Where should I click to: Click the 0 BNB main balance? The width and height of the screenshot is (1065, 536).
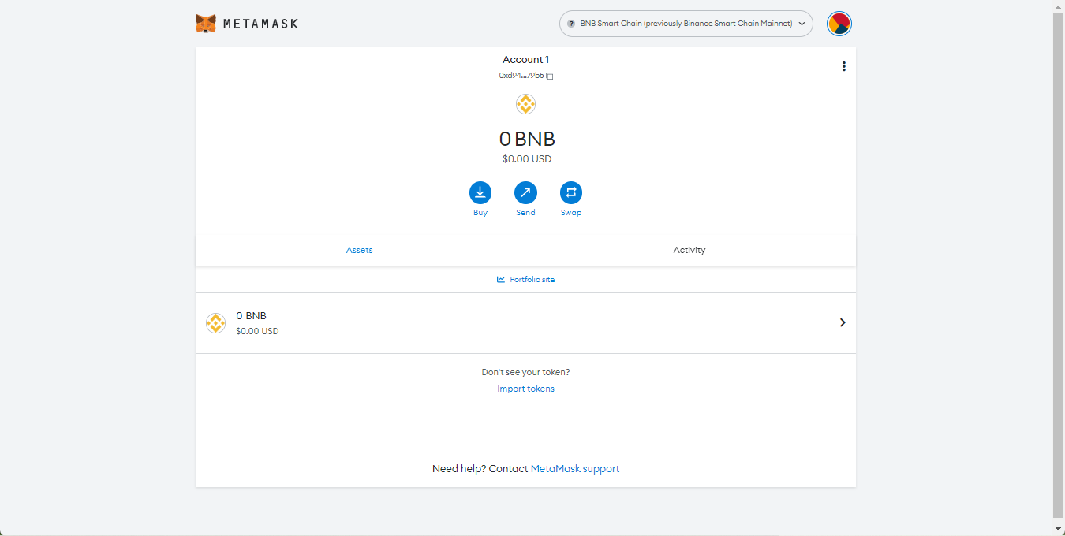pyautogui.click(x=527, y=139)
